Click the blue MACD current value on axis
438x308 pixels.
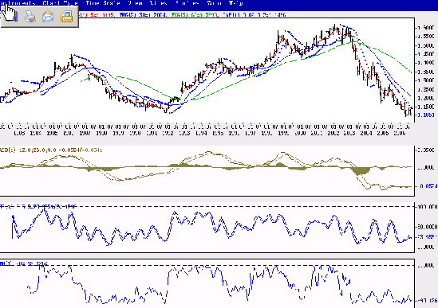pyautogui.click(x=428, y=186)
